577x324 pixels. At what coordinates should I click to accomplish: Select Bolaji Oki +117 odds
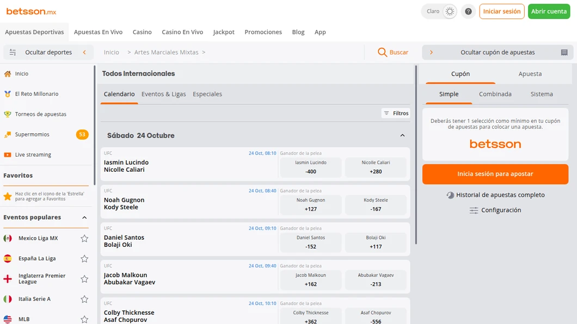tap(376, 242)
